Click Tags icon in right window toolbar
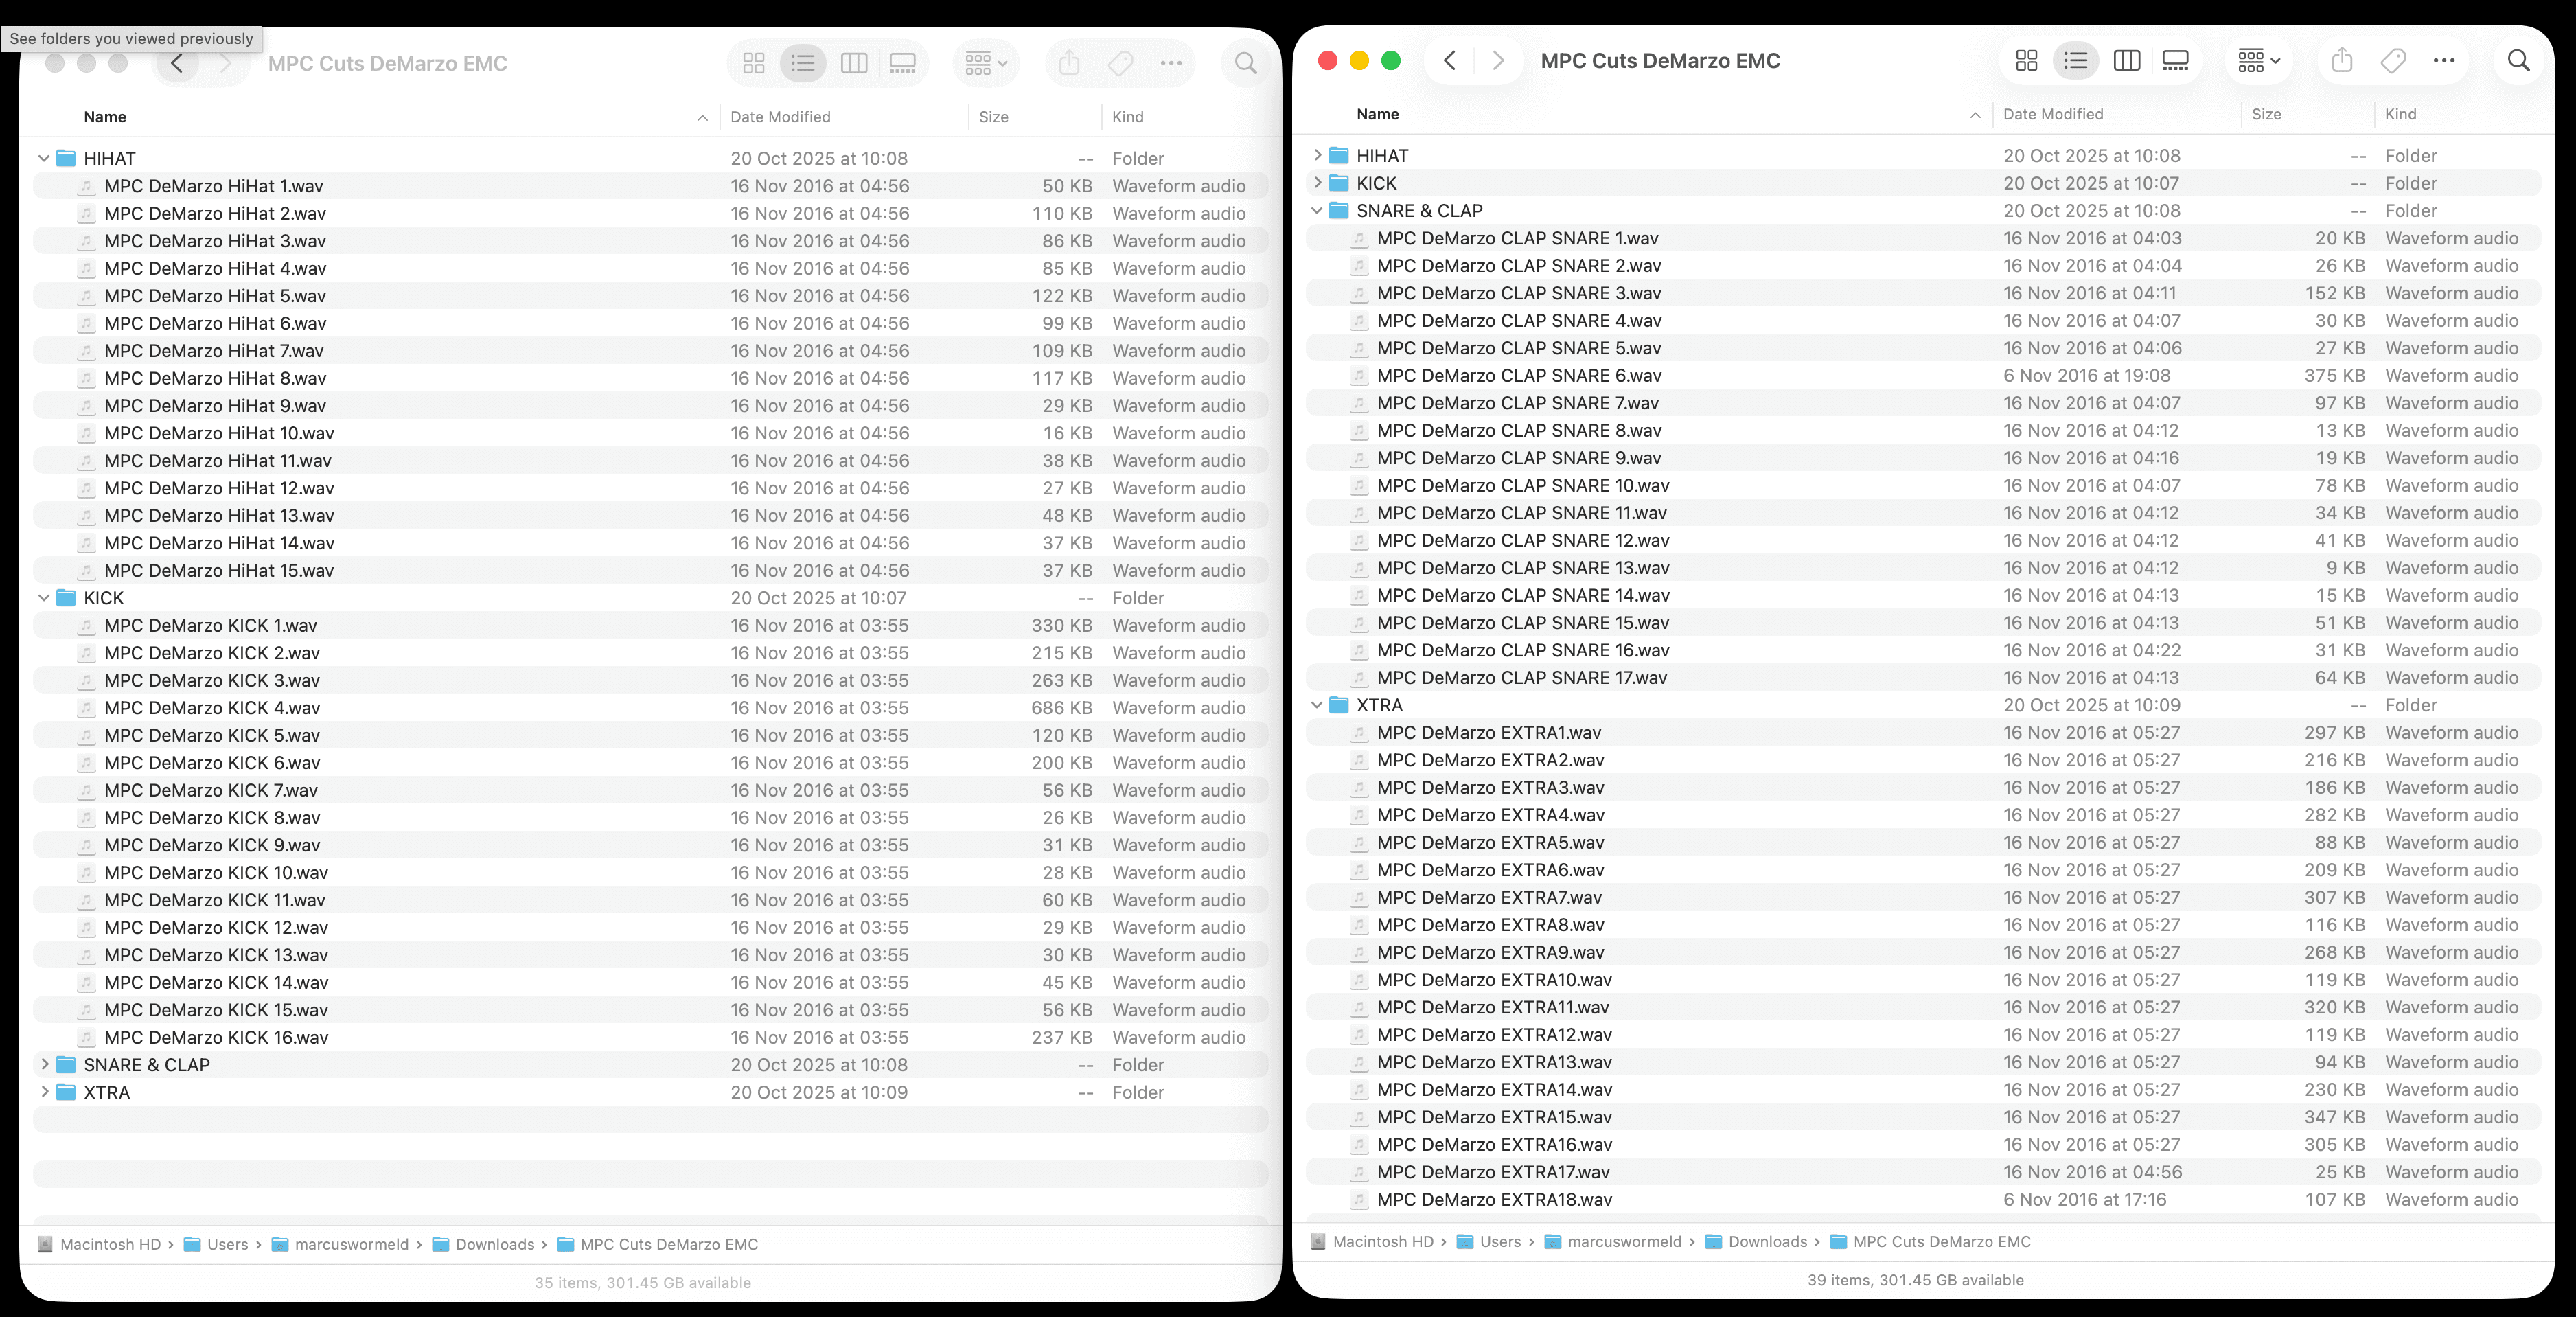This screenshot has height=1317, width=2576. pos(2393,61)
